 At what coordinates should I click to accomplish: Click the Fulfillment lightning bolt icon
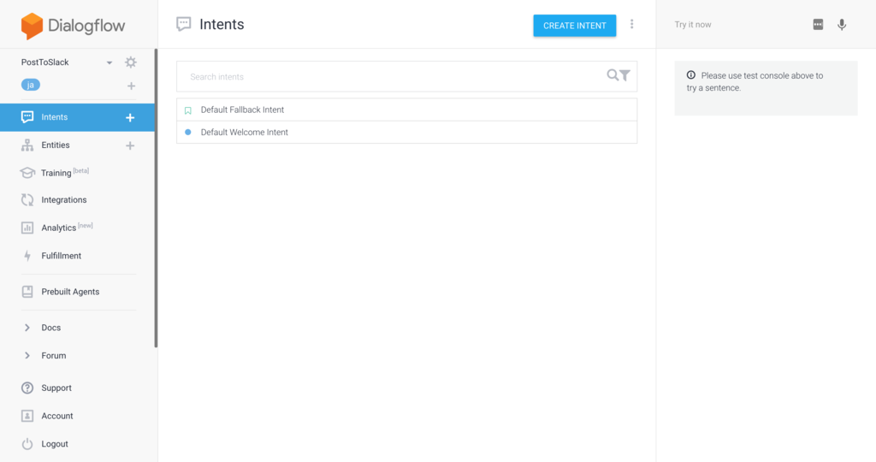point(27,256)
